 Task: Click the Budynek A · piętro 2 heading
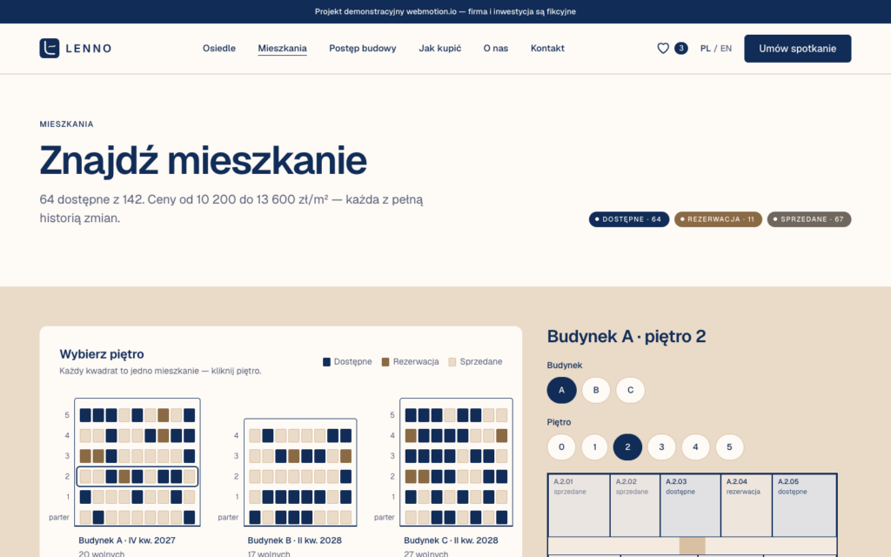(626, 337)
